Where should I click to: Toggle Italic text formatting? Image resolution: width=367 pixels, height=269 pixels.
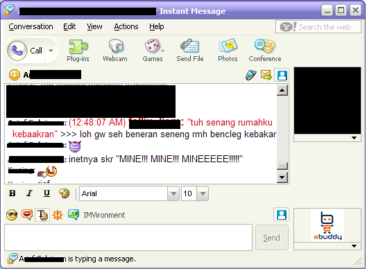tap(29, 193)
